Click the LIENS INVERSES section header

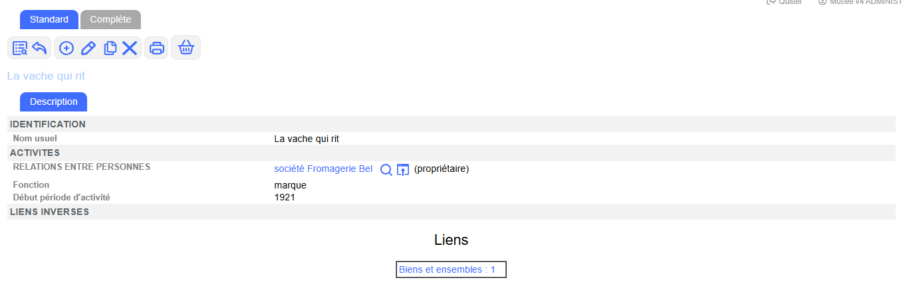(50, 212)
